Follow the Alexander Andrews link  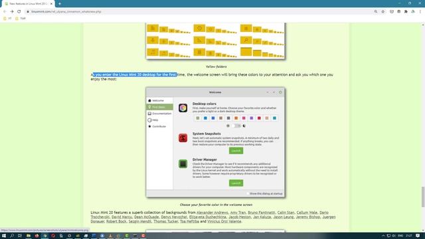(x=212, y=212)
